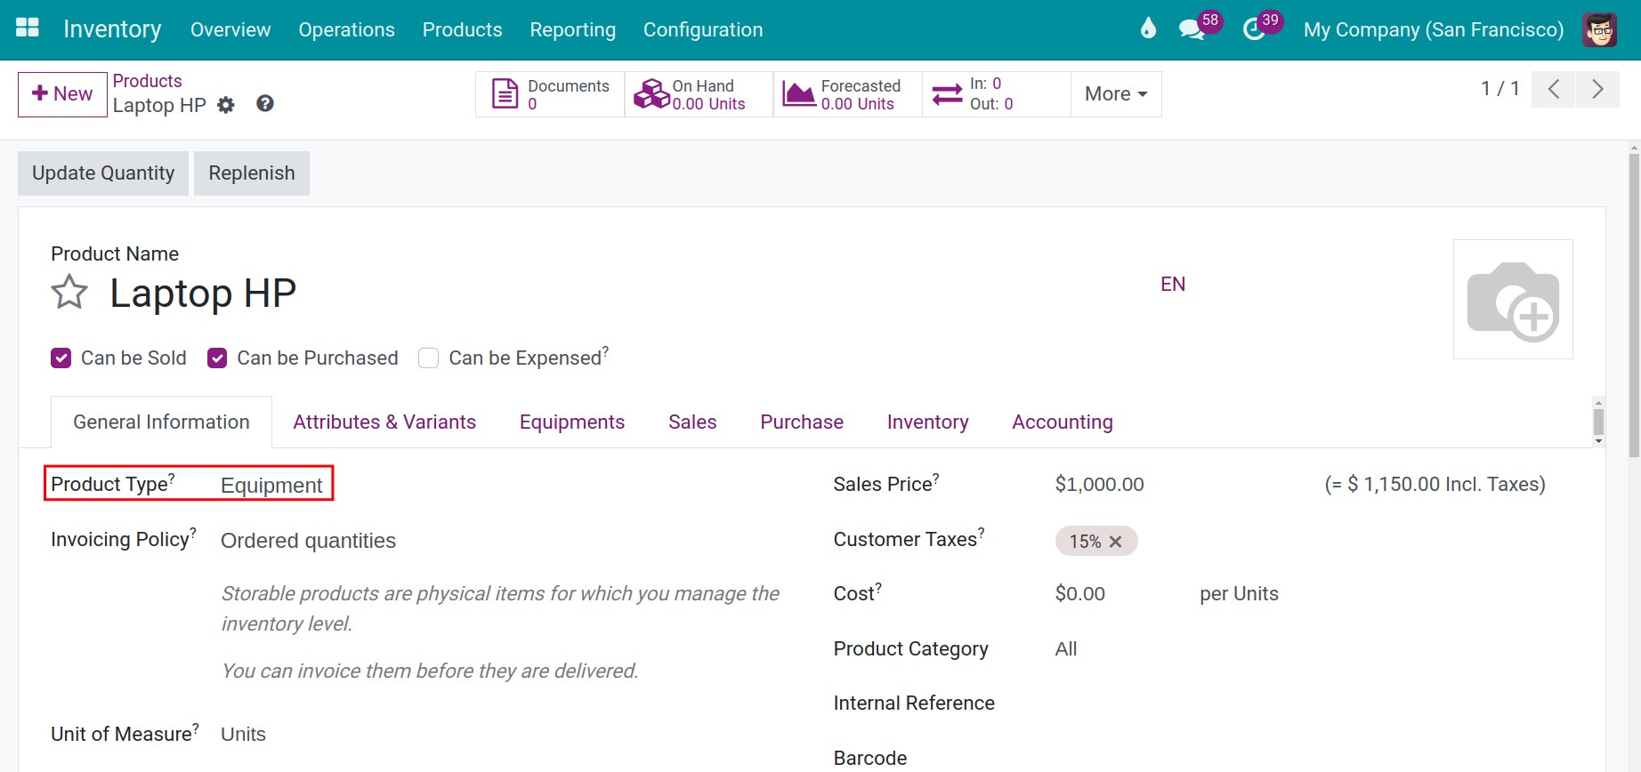
Task: Open the messages icon with 58 badge
Action: point(1192,29)
